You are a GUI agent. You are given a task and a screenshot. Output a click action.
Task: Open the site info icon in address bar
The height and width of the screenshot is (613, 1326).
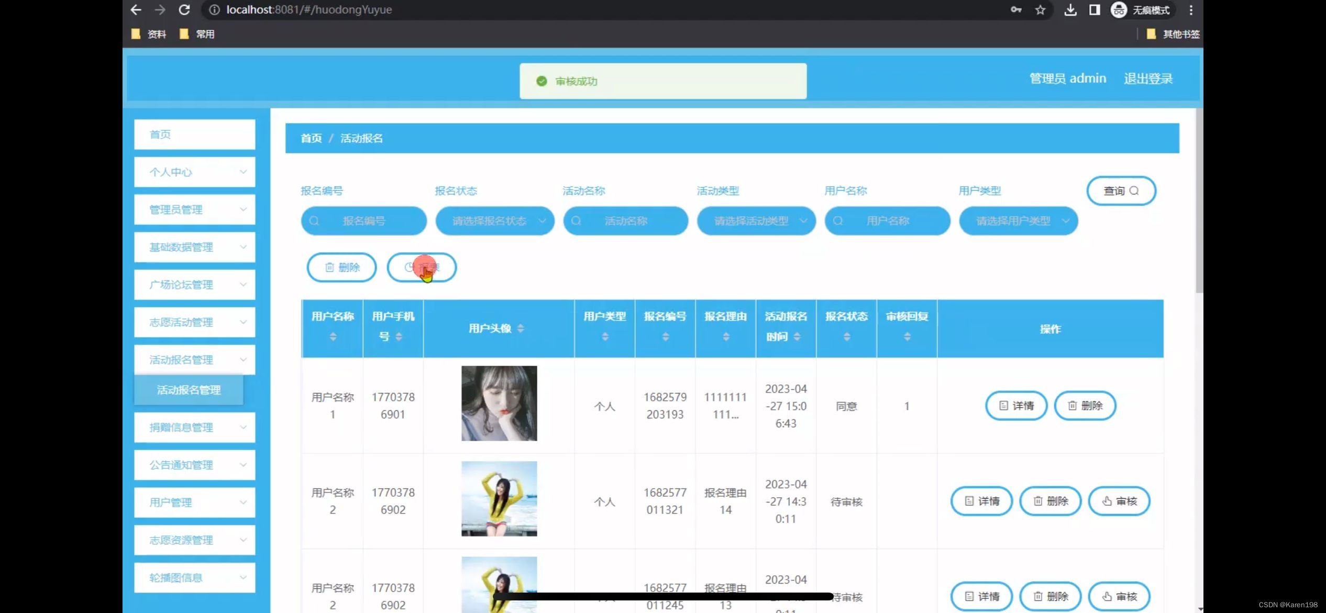click(214, 9)
